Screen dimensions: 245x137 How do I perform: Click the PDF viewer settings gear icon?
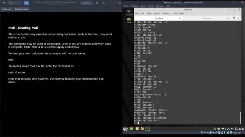[x=119, y=3]
